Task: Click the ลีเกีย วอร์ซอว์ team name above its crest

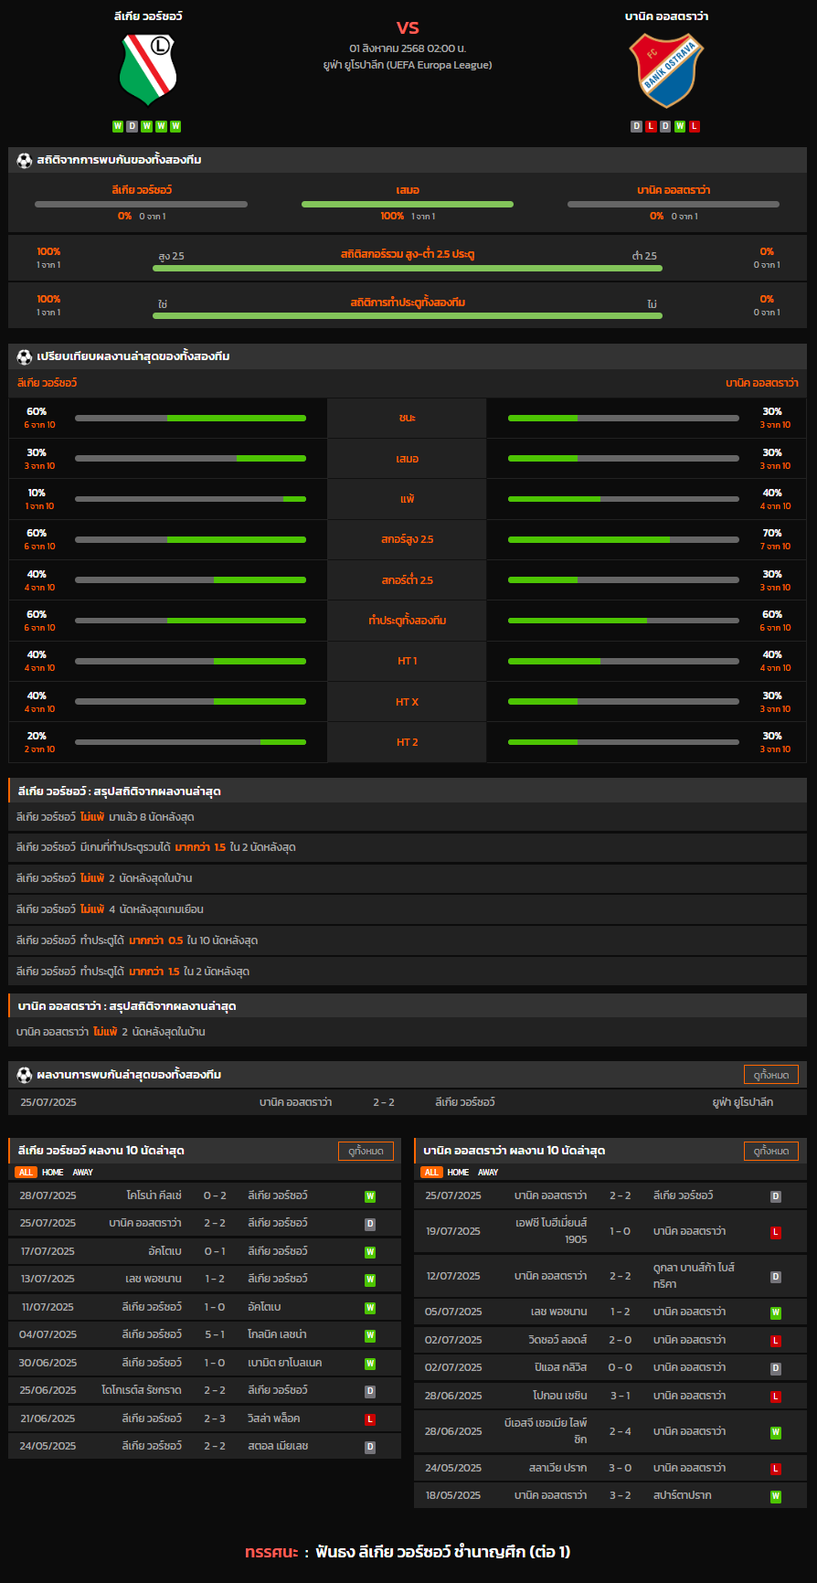Action: click(148, 16)
